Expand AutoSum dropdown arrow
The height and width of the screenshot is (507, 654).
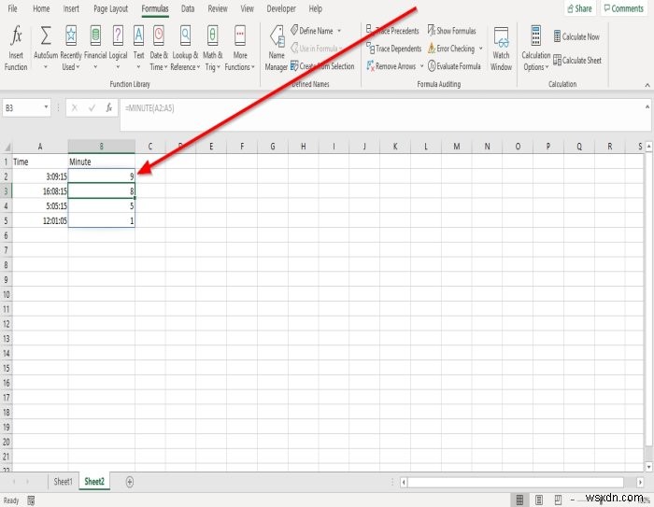click(x=46, y=67)
